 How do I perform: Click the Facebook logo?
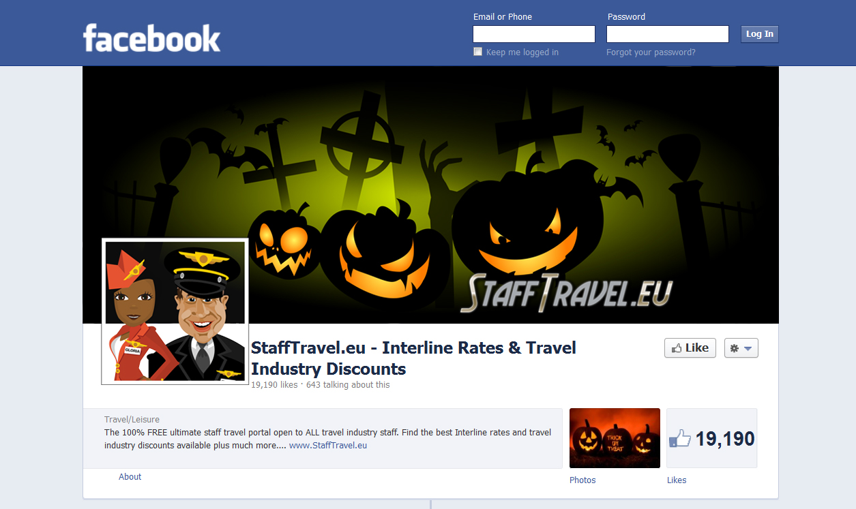(151, 38)
